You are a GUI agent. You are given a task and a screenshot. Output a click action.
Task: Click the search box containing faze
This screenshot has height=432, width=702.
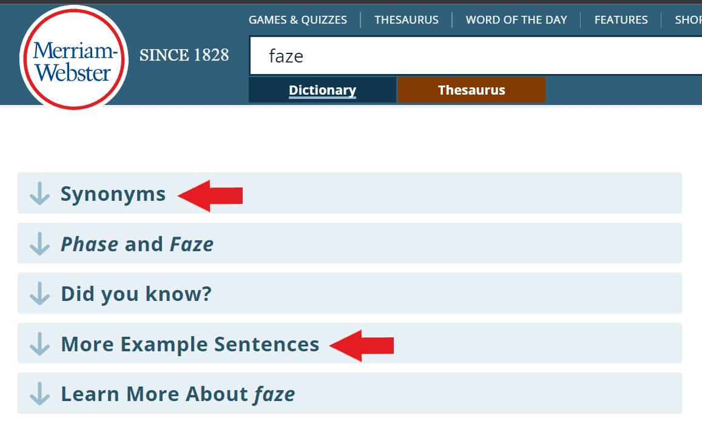point(425,55)
